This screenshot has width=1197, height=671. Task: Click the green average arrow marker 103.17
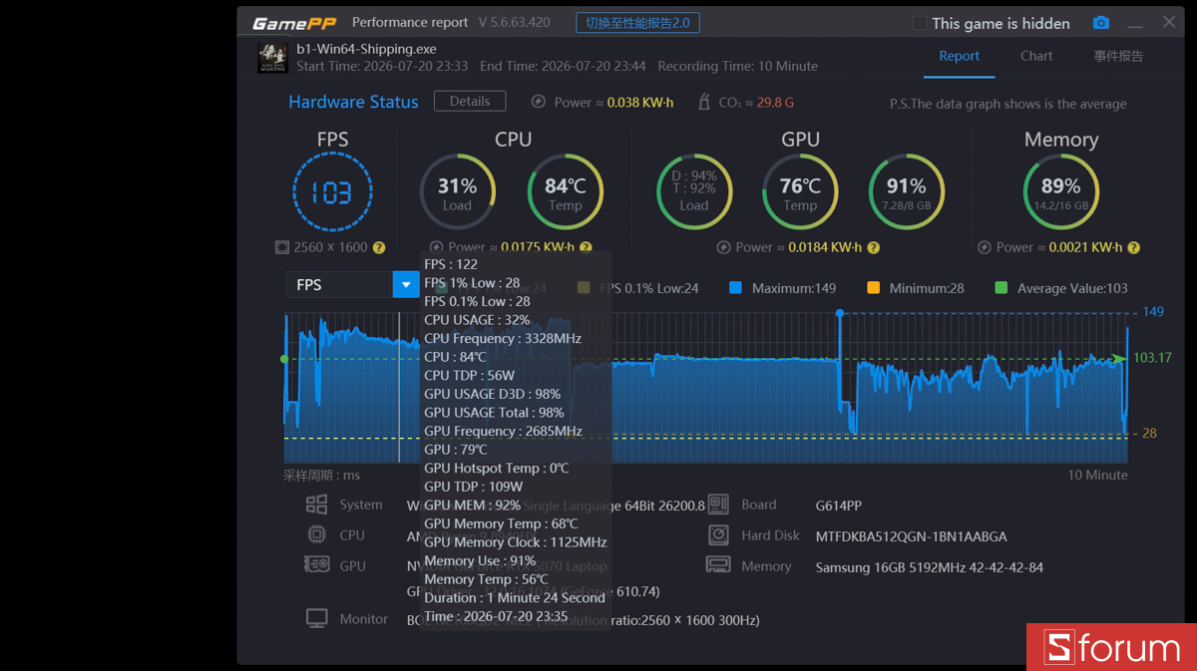pyautogui.click(x=1120, y=358)
